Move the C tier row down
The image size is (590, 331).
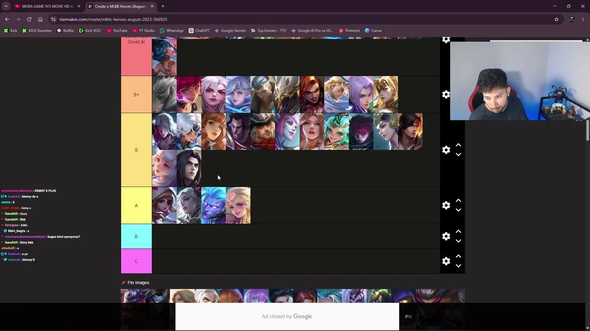pos(458,266)
